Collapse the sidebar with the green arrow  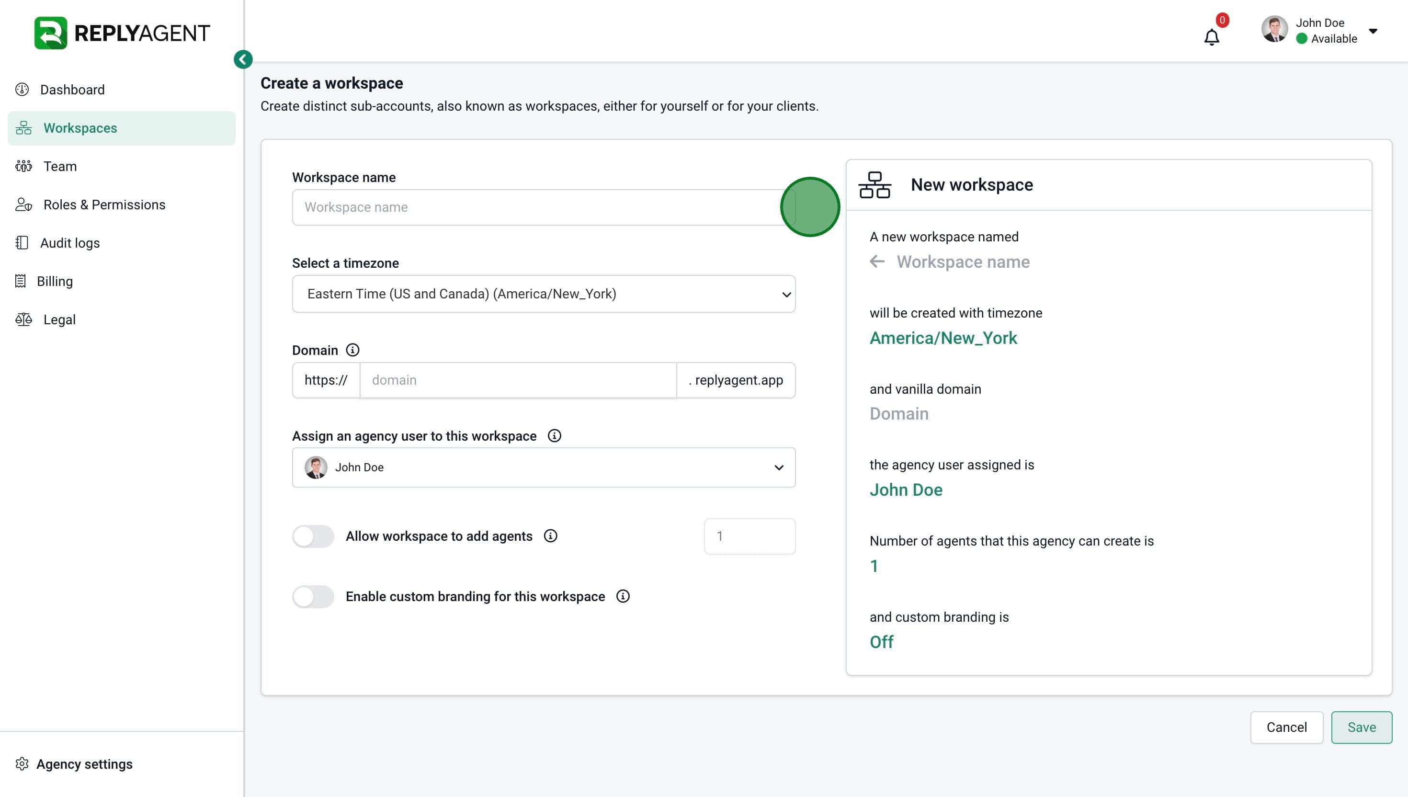(243, 59)
